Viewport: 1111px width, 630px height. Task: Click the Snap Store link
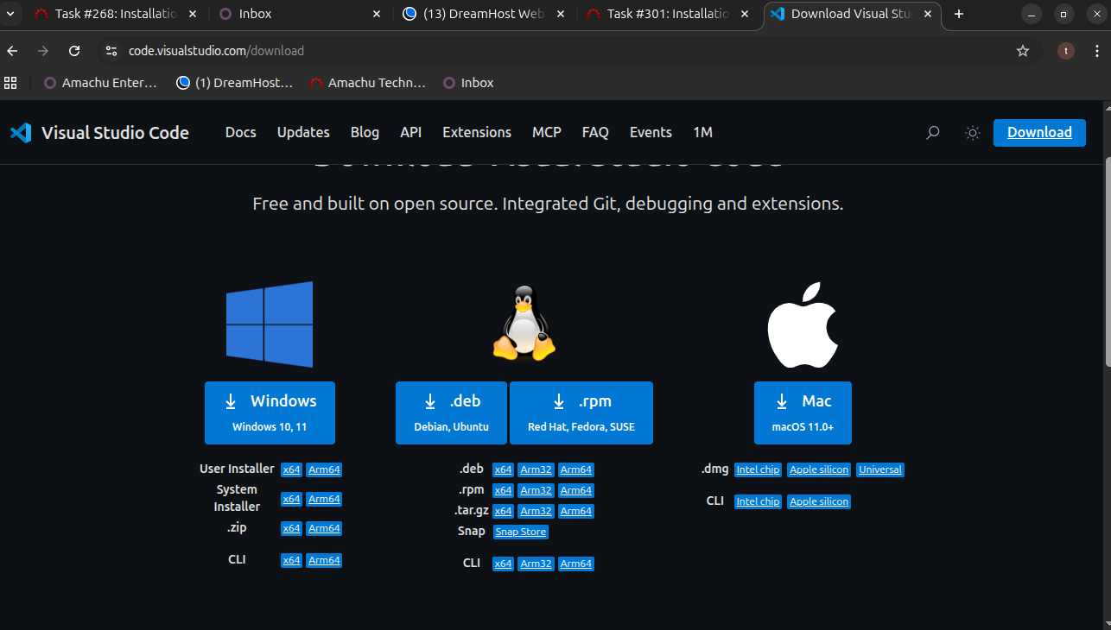(520, 532)
